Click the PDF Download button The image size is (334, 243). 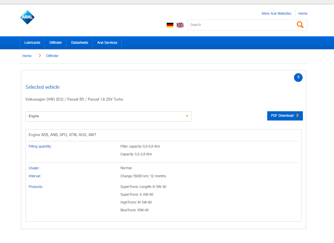coord(285,116)
